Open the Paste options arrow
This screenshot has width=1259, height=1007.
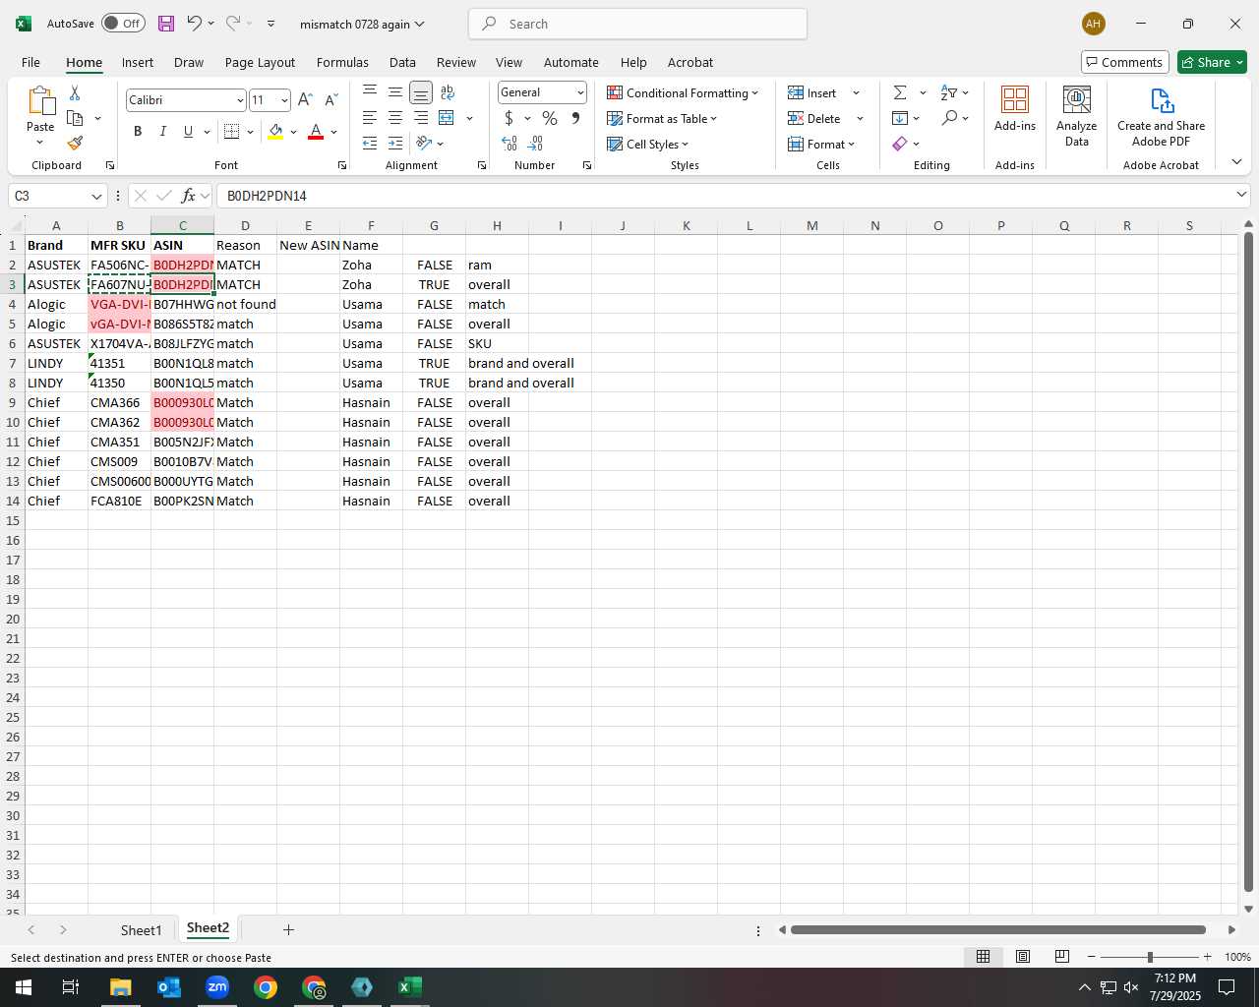pyautogui.click(x=40, y=143)
